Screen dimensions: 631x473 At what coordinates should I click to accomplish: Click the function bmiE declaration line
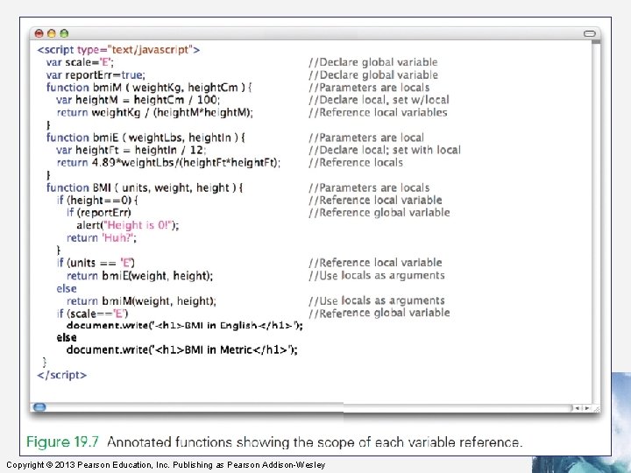145,138
